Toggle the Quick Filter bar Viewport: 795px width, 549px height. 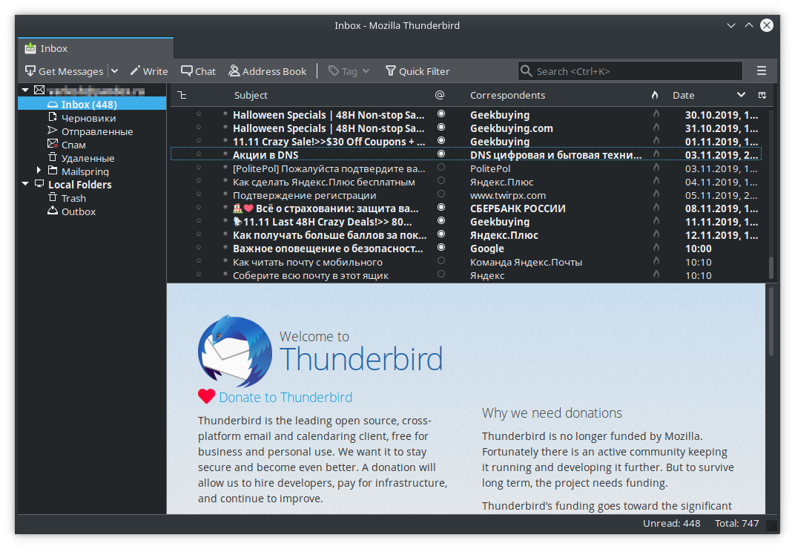(418, 71)
